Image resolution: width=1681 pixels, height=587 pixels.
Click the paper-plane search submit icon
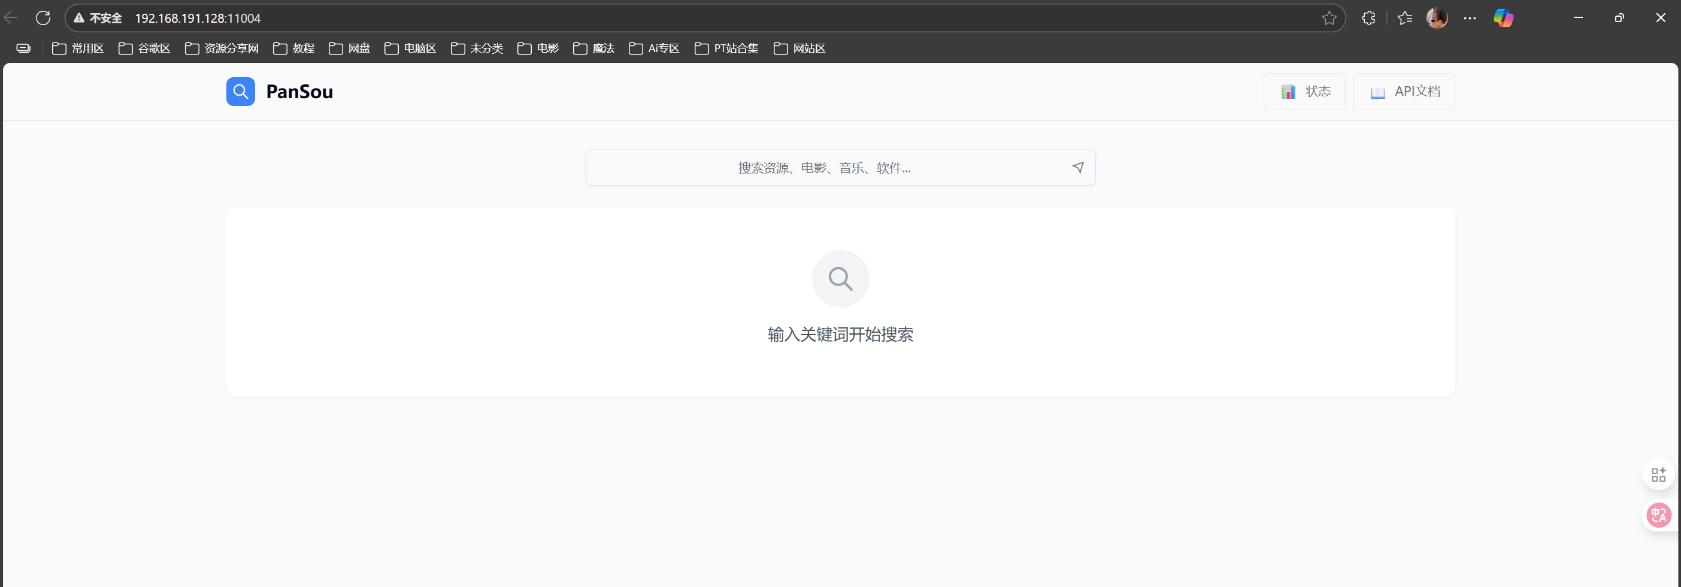(x=1077, y=168)
